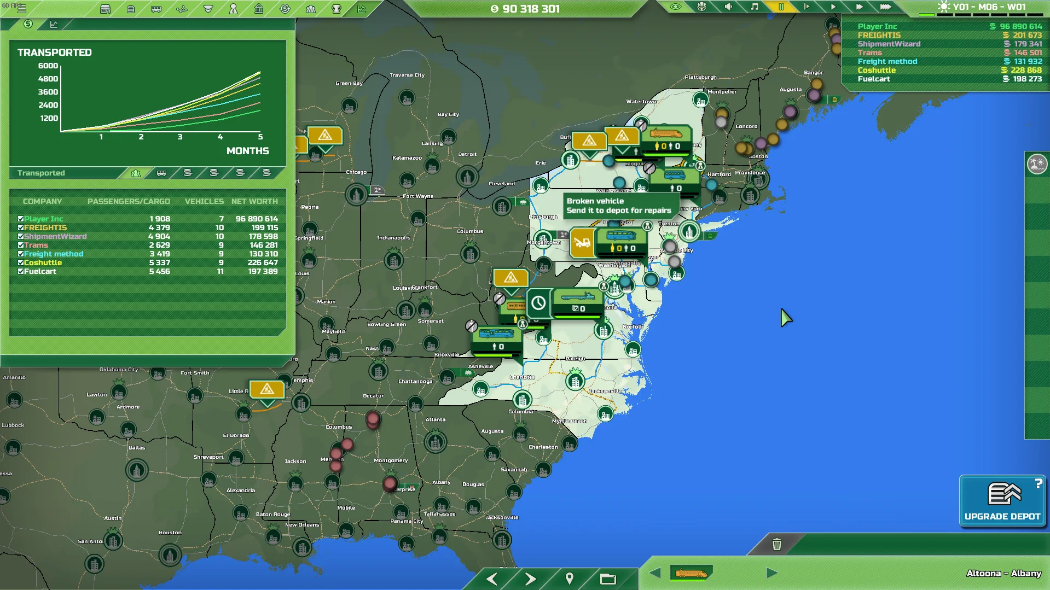Uncheck the Coshuttle company checkbox
This screenshot has width=1050, height=590.
[21, 263]
